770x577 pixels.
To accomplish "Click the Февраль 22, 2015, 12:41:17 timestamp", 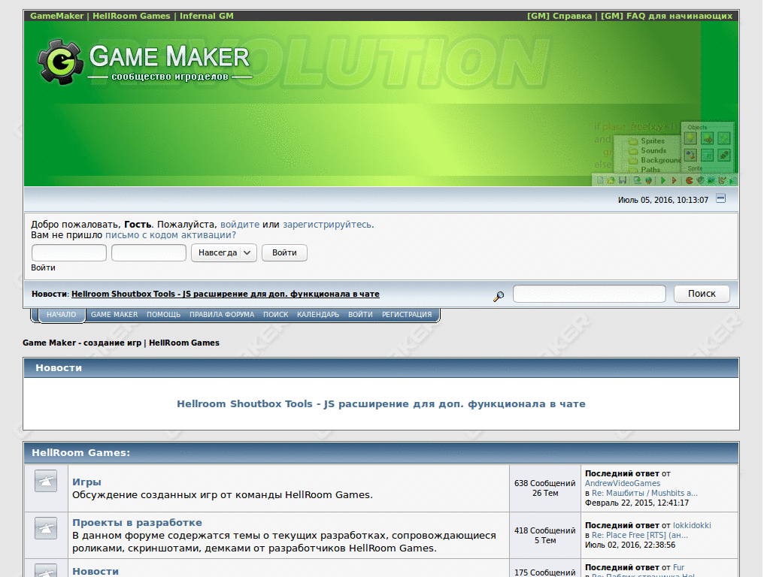I will 636,503.
